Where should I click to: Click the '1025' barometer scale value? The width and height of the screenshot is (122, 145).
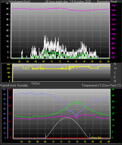113,10
